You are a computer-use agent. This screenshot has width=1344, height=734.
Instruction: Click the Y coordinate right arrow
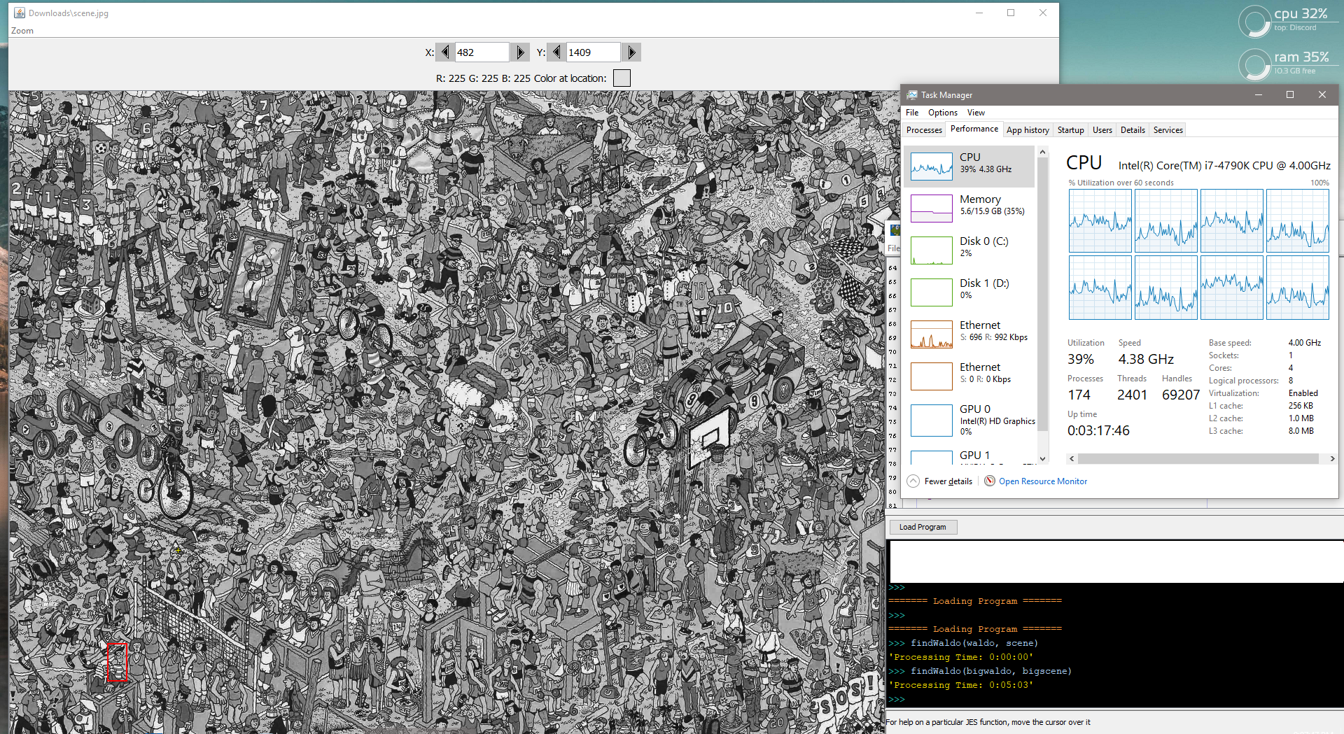coord(631,52)
